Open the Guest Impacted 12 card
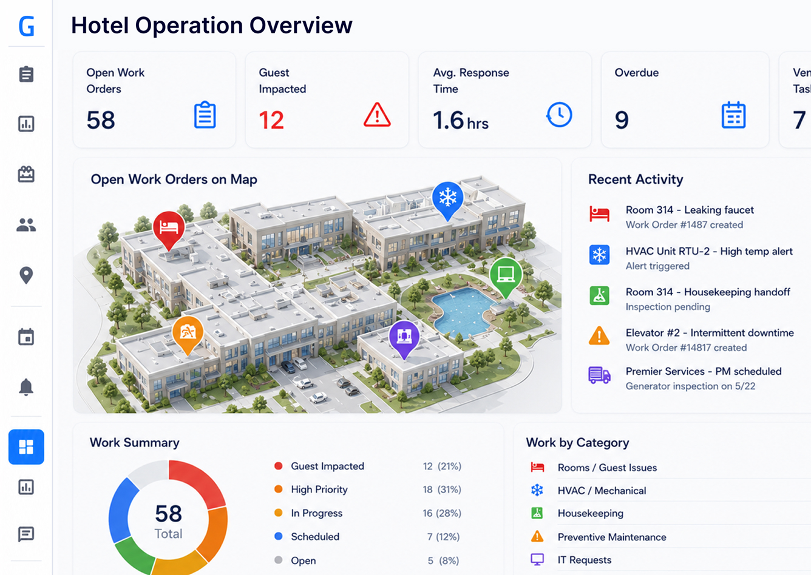Viewport: 811px width, 575px height. 327,99
